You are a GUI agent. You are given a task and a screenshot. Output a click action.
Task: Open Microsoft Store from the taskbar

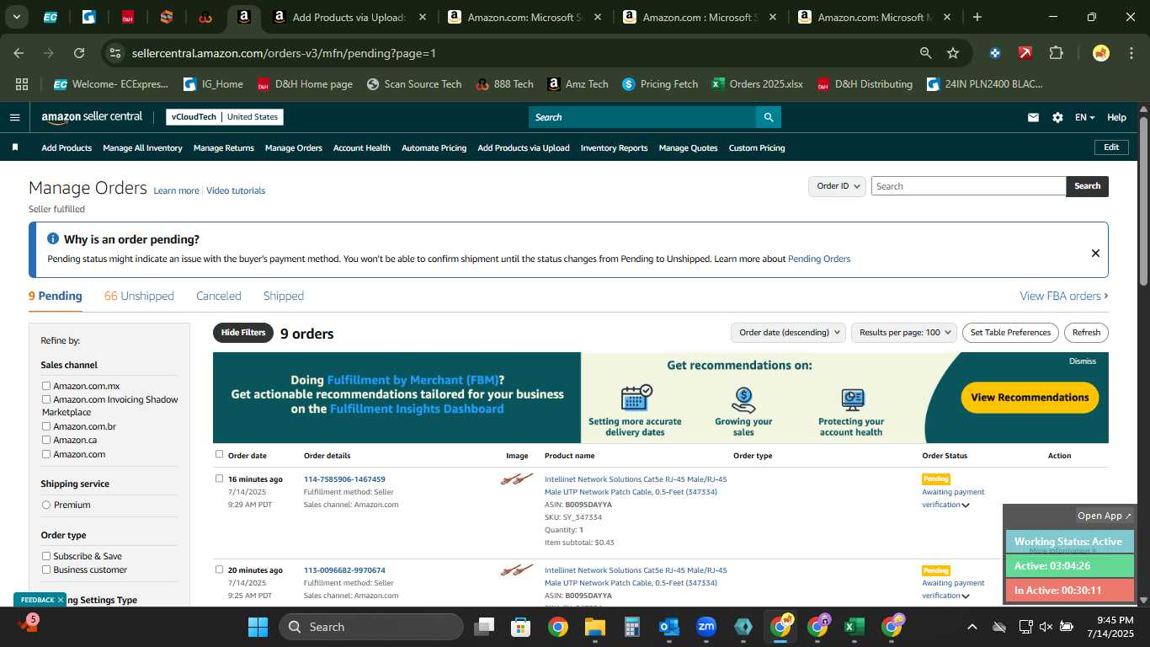click(x=521, y=627)
